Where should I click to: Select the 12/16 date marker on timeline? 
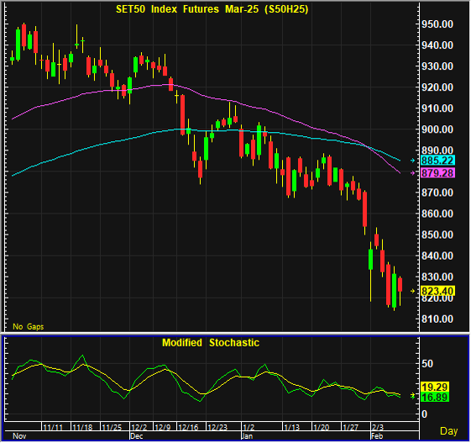pyautogui.click(x=188, y=427)
